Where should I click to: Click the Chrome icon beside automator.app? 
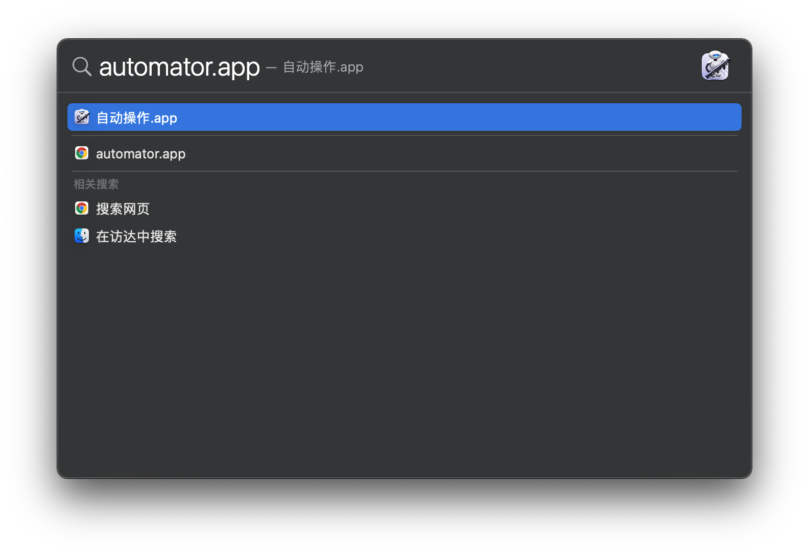(x=82, y=153)
